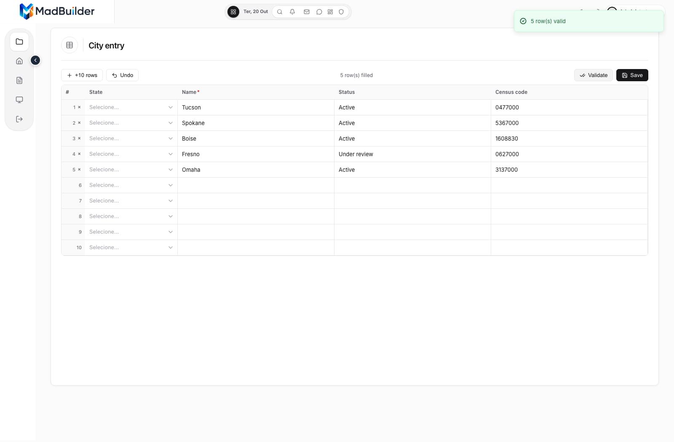Open State dropdown in row 6

131,185
